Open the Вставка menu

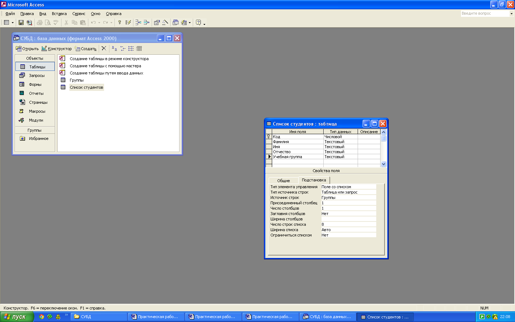click(x=59, y=14)
